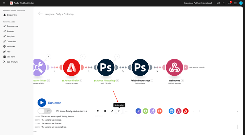
Task: Open the chat feedback icon in header
Action: 218,3
